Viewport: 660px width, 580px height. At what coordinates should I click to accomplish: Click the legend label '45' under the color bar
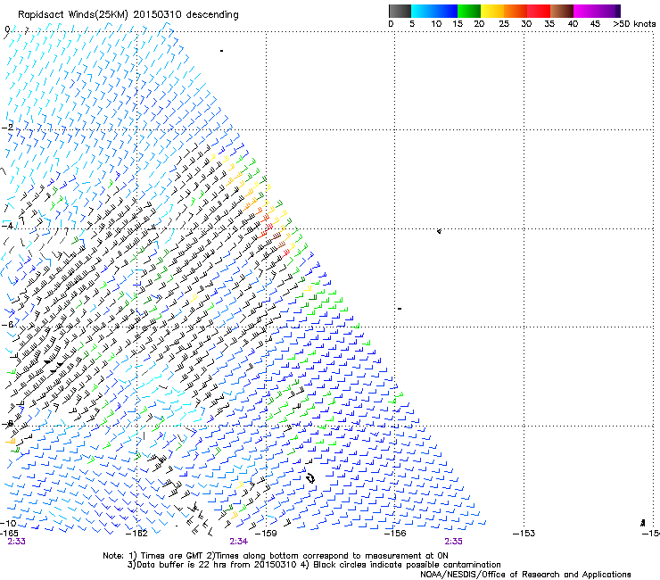point(595,24)
